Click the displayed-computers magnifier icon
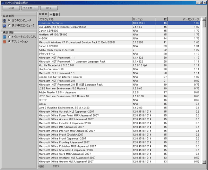 (x=4, y=26)
